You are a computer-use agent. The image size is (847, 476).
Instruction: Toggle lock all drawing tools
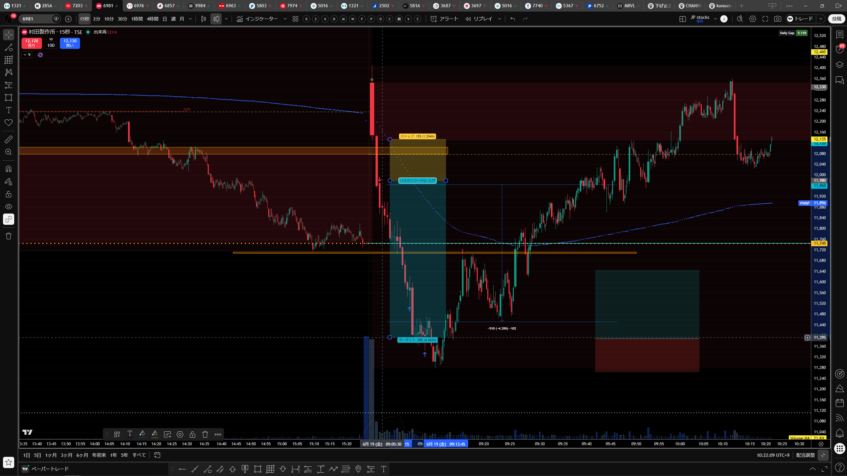9,194
